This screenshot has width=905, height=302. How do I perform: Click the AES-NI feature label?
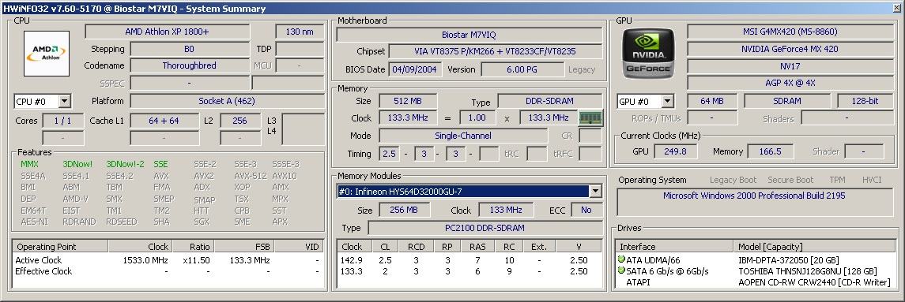pos(34,222)
